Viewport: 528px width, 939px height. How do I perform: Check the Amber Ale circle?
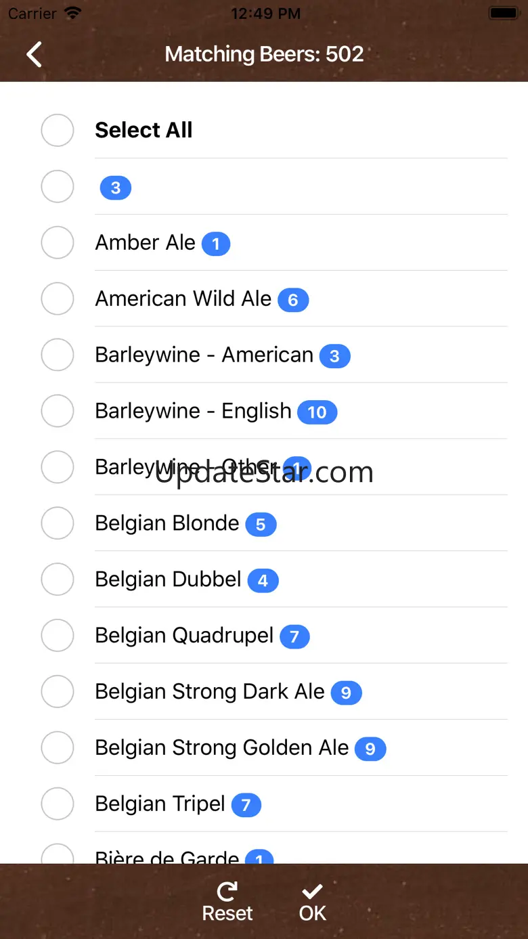coord(58,242)
